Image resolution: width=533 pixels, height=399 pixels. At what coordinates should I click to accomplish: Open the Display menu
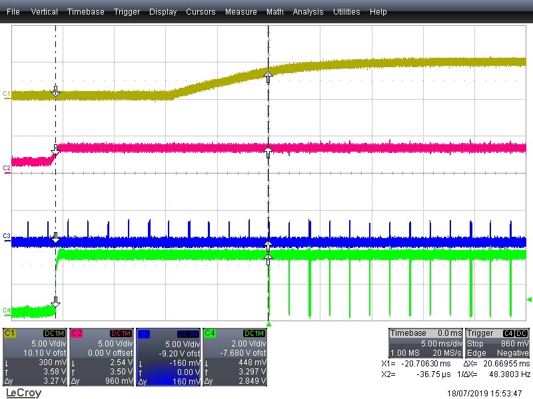coord(163,11)
